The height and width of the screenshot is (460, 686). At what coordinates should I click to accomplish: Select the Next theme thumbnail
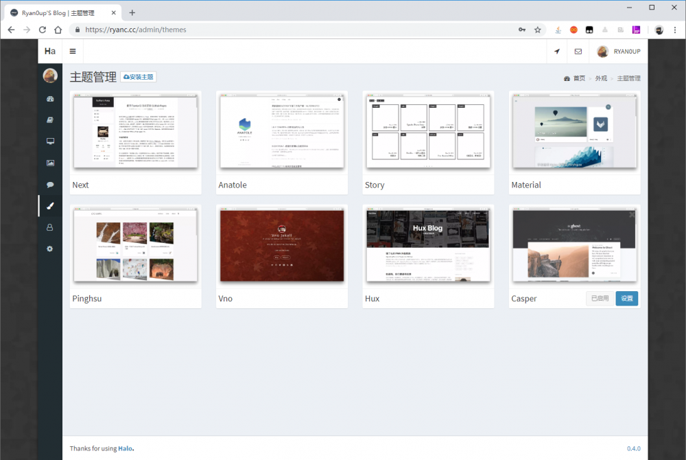pyautogui.click(x=136, y=131)
